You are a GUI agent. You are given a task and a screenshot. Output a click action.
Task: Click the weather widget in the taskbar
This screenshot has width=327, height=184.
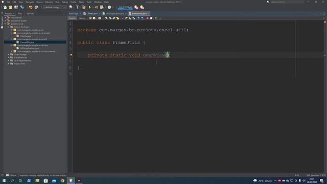[x=263, y=180]
